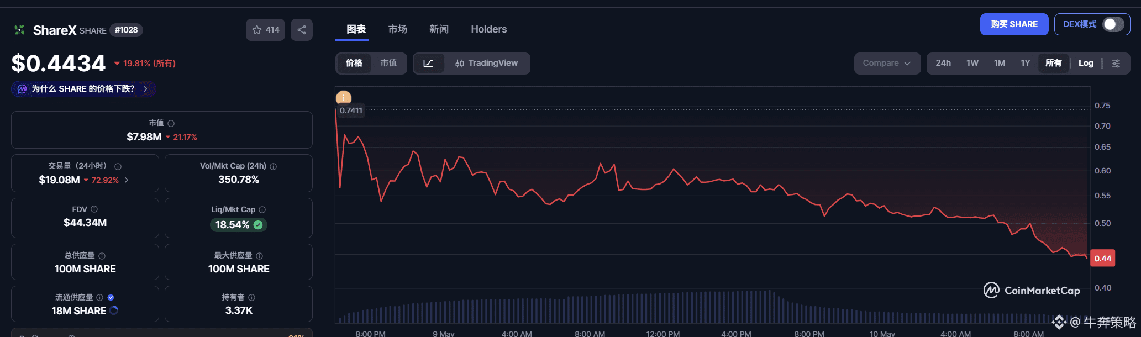
Task: Click the green verified check badge
Action: [x=258, y=225]
